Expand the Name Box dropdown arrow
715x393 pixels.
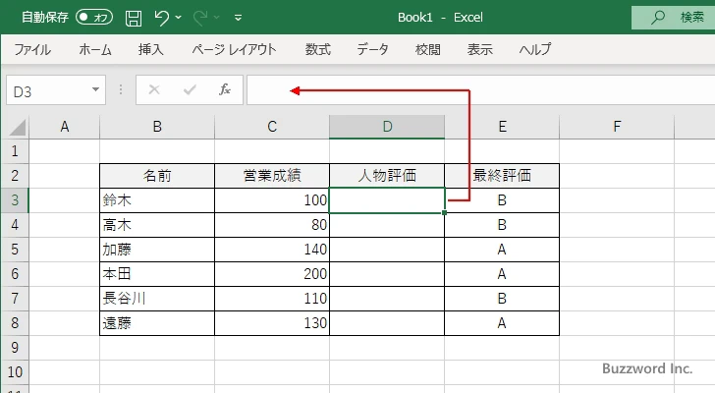96,89
